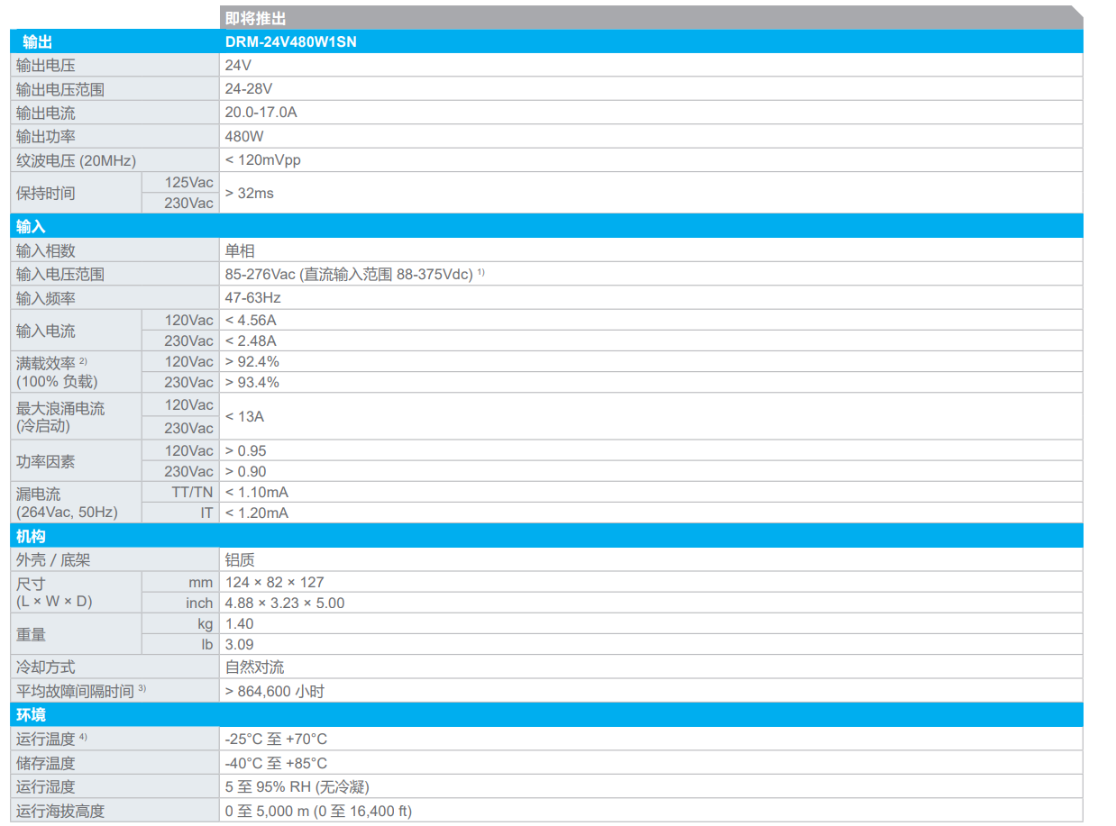The height and width of the screenshot is (826, 1116).
Task: Click the 输出 section header
Action: tap(37, 41)
